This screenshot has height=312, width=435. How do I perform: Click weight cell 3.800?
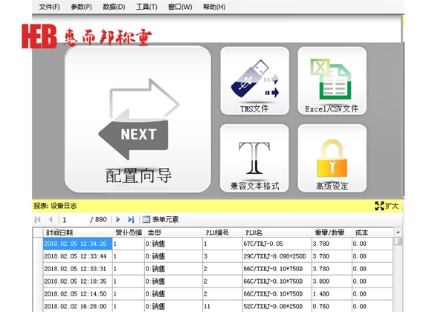(x=332, y=282)
